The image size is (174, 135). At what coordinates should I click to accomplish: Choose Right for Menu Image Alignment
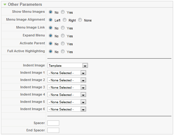point(65,20)
